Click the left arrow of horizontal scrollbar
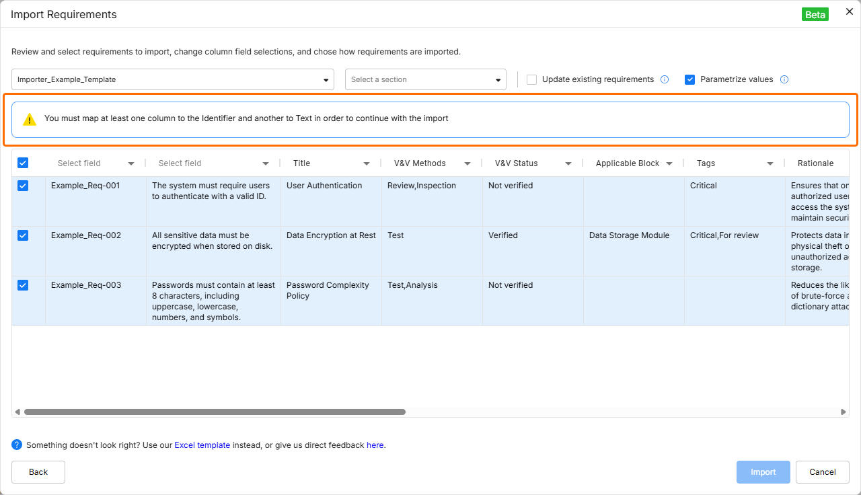This screenshot has height=495, width=861. coord(17,412)
